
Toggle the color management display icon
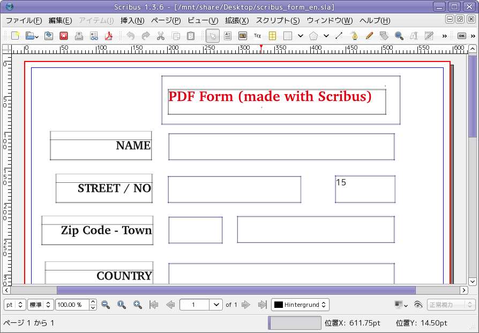[401, 305]
